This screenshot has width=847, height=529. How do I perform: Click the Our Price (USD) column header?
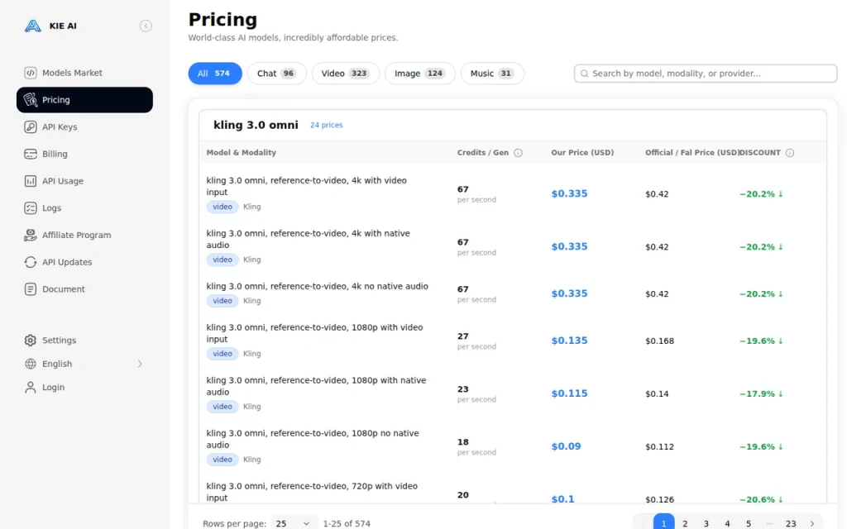(582, 153)
